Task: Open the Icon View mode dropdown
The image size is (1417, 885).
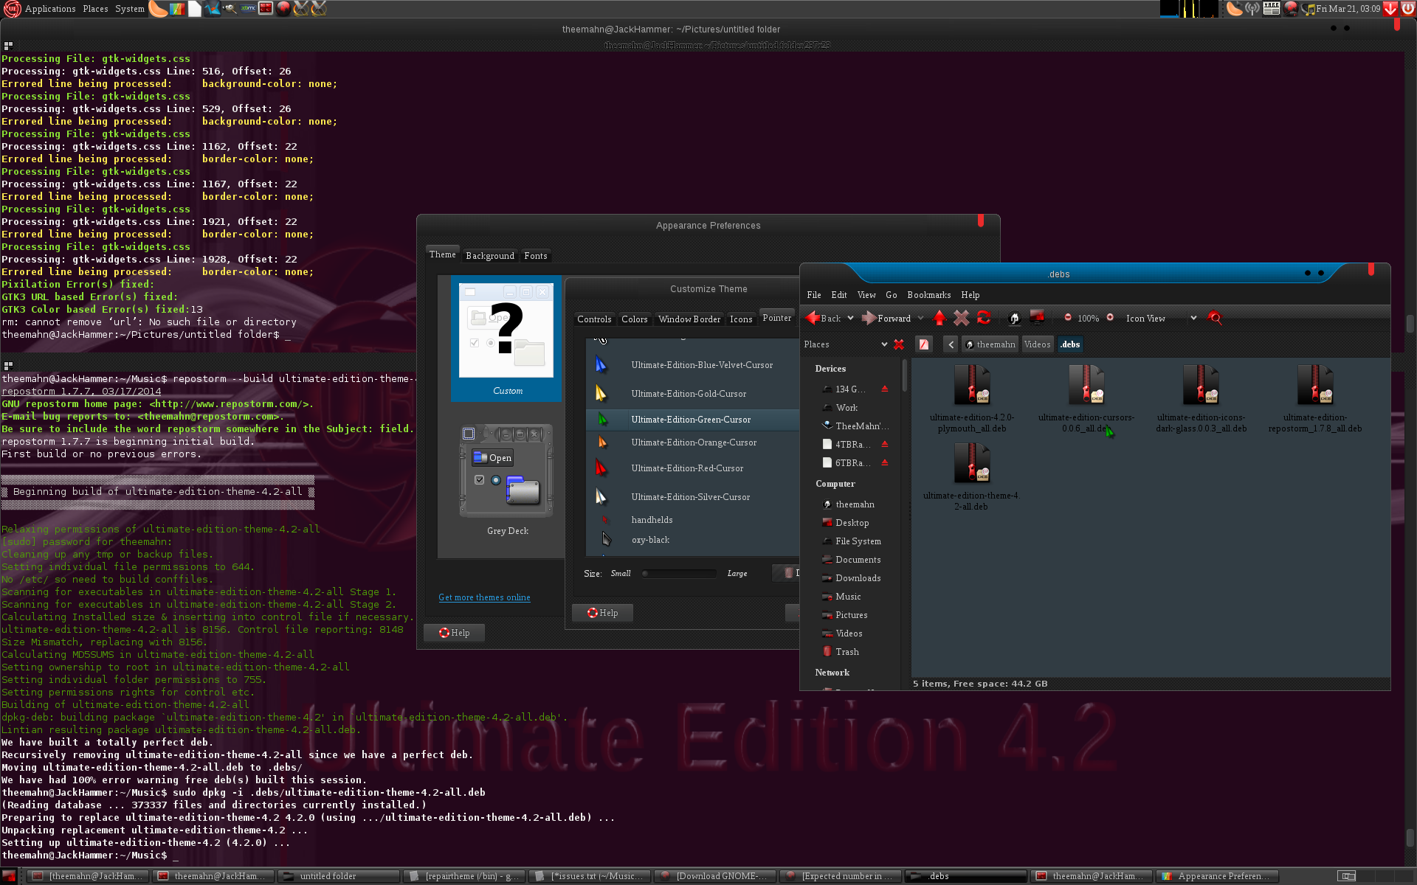Action: point(1161,318)
